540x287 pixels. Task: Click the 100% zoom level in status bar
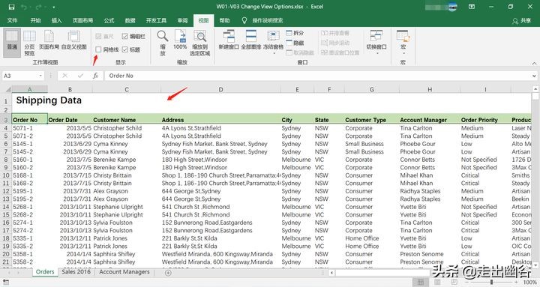529,283
